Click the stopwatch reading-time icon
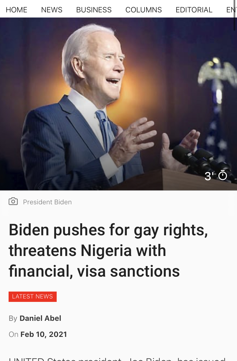This screenshot has width=237, height=361. point(223,176)
